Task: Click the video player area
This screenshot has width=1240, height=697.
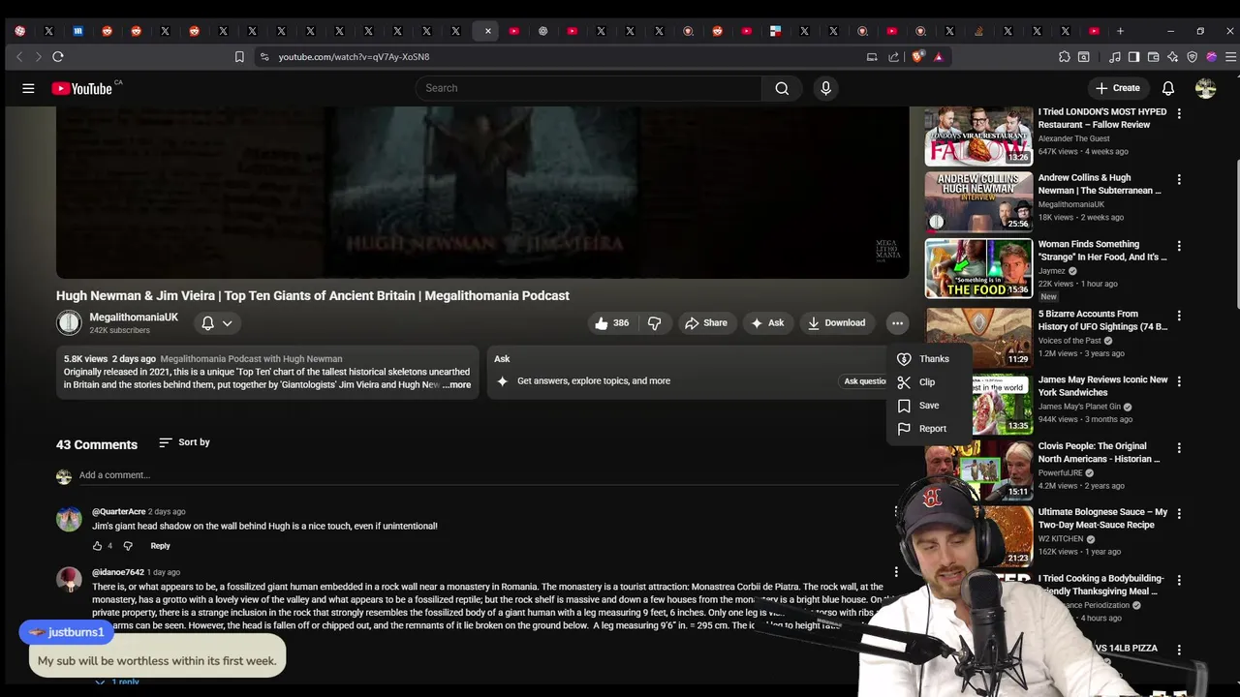Action: pyautogui.click(x=482, y=193)
